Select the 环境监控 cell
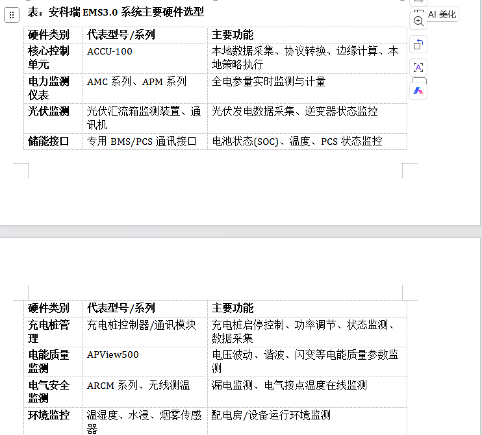 49,416
